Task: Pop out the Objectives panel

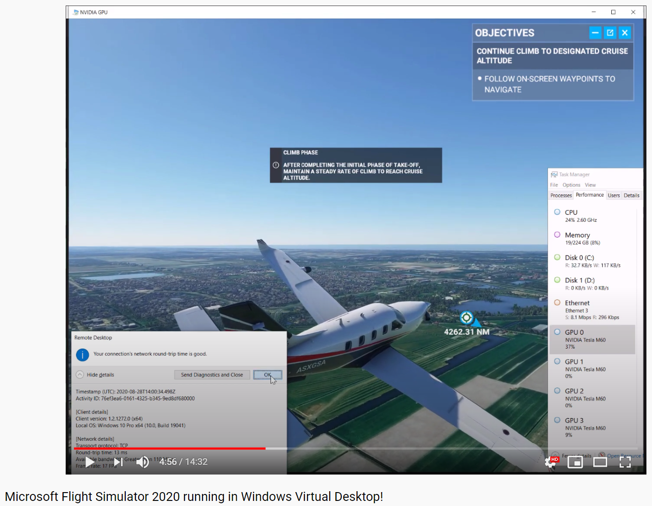Action: [610, 32]
